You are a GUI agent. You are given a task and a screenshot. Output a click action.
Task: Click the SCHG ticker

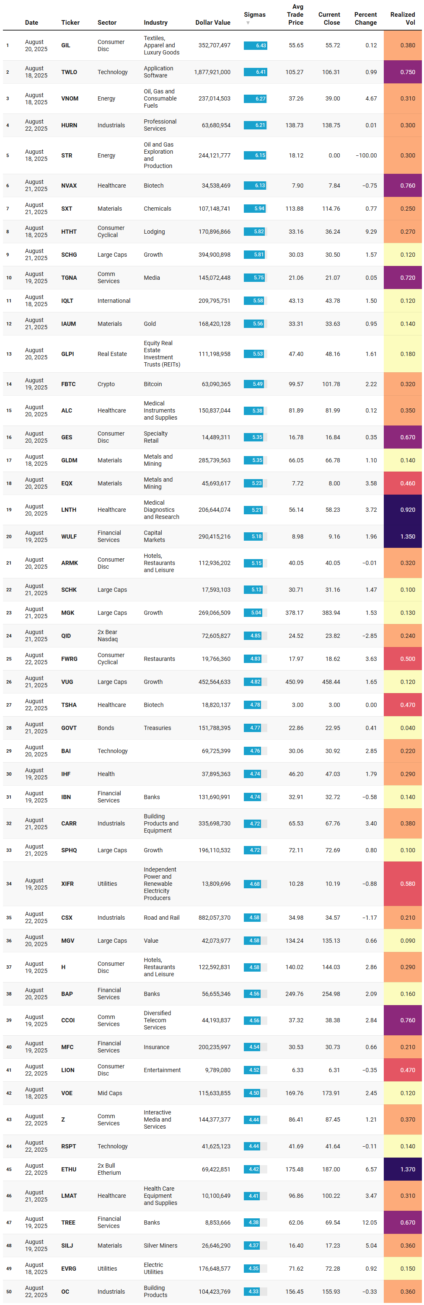tap(70, 255)
